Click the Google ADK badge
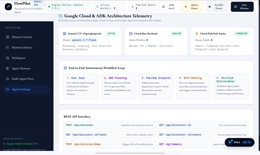Viewport: 260px width, 155px height. (x=38, y=3)
